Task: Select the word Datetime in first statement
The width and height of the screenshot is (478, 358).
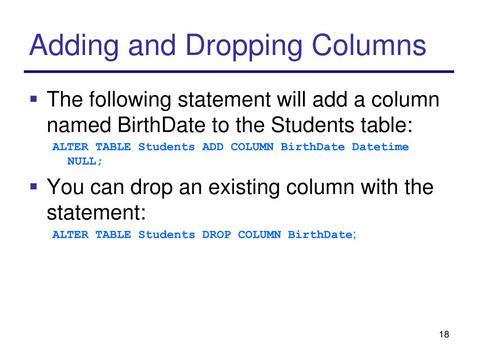Action: (380, 147)
